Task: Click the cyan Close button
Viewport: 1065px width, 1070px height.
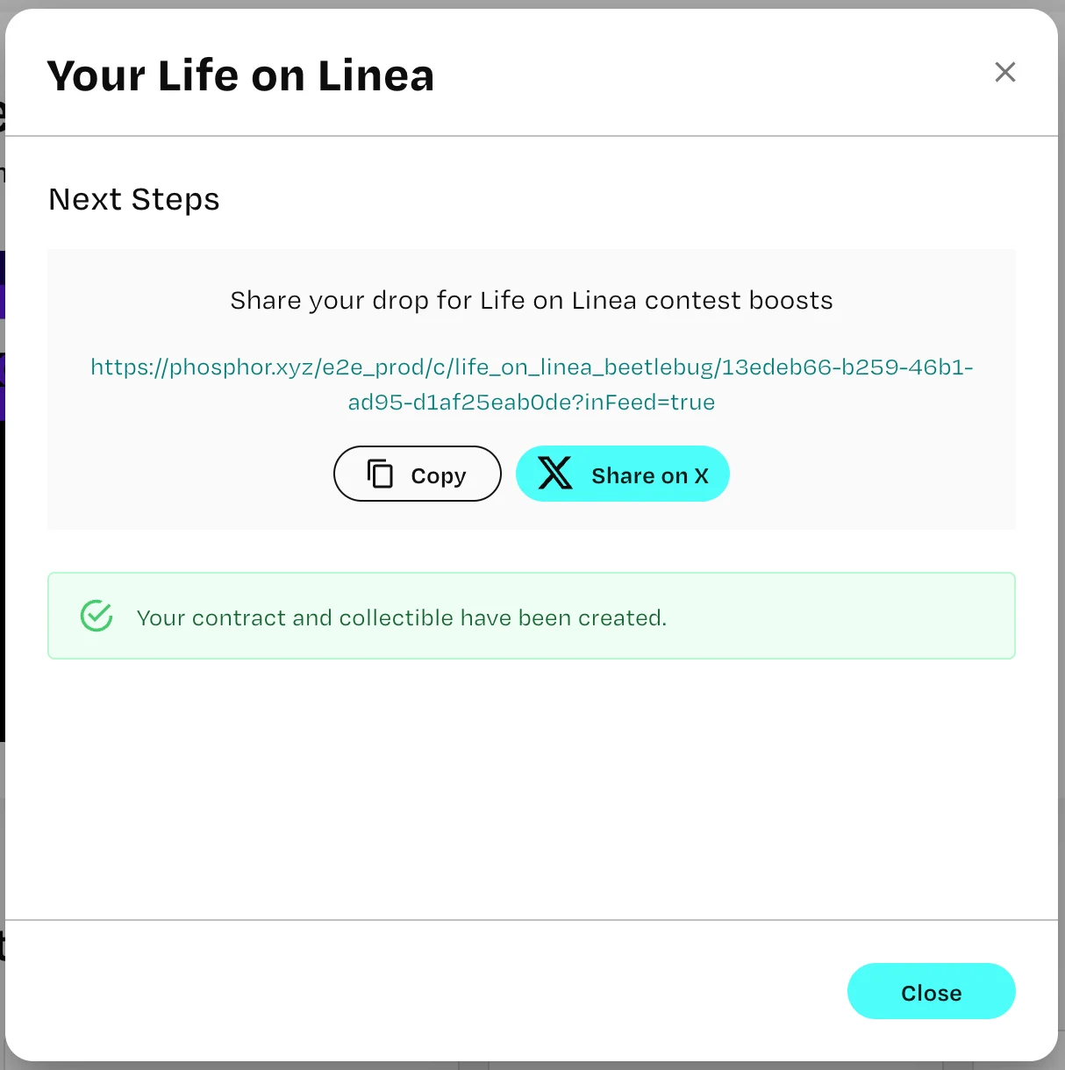Action: (931, 991)
